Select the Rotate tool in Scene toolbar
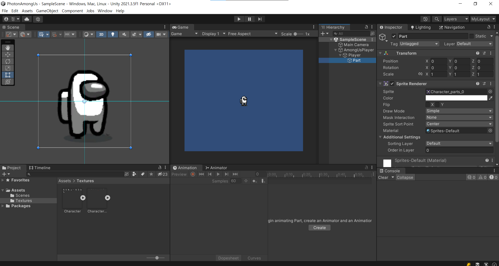Viewport: 499px width, 266px height. click(x=8, y=61)
